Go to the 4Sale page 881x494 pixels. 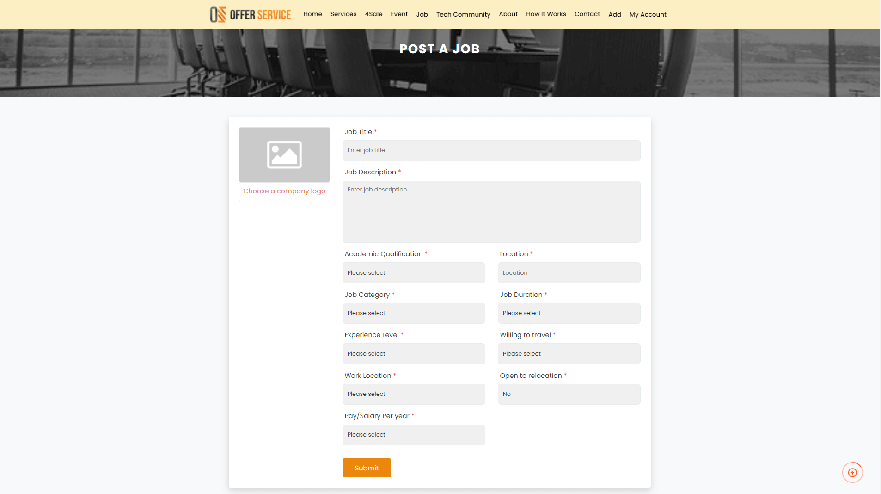[373, 14]
